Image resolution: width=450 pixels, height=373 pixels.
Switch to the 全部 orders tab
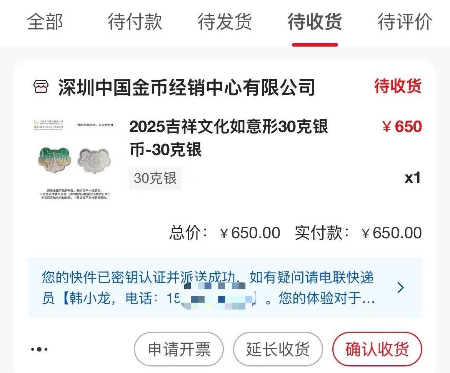(x=45, y=22)
